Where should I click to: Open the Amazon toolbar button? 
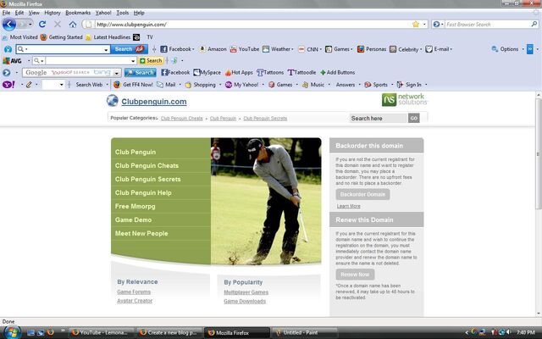click(x=213, y=49)
